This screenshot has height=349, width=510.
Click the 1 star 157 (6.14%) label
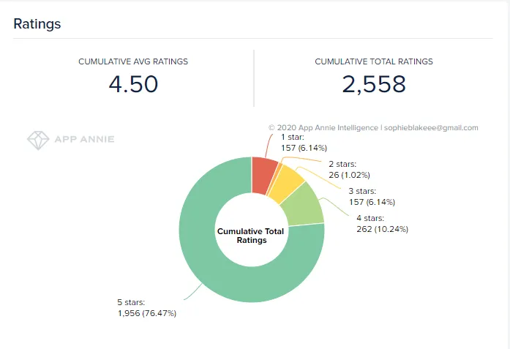[x=304, y=143]
